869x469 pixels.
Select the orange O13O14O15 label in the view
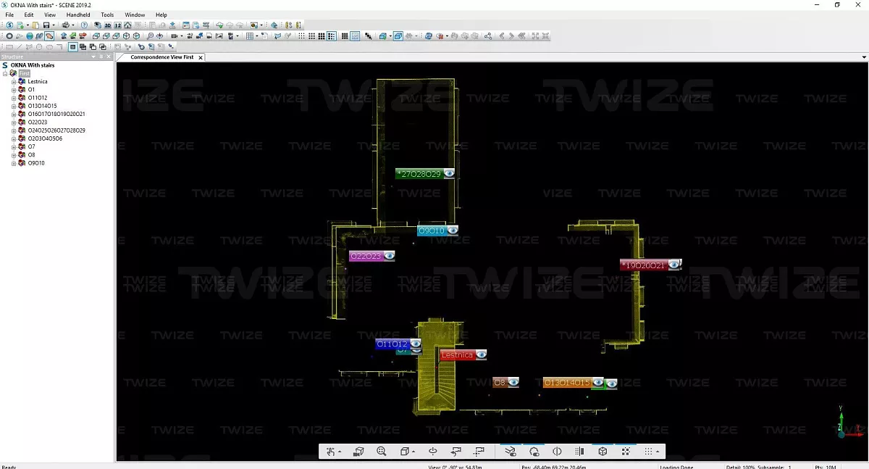[567, 383]
